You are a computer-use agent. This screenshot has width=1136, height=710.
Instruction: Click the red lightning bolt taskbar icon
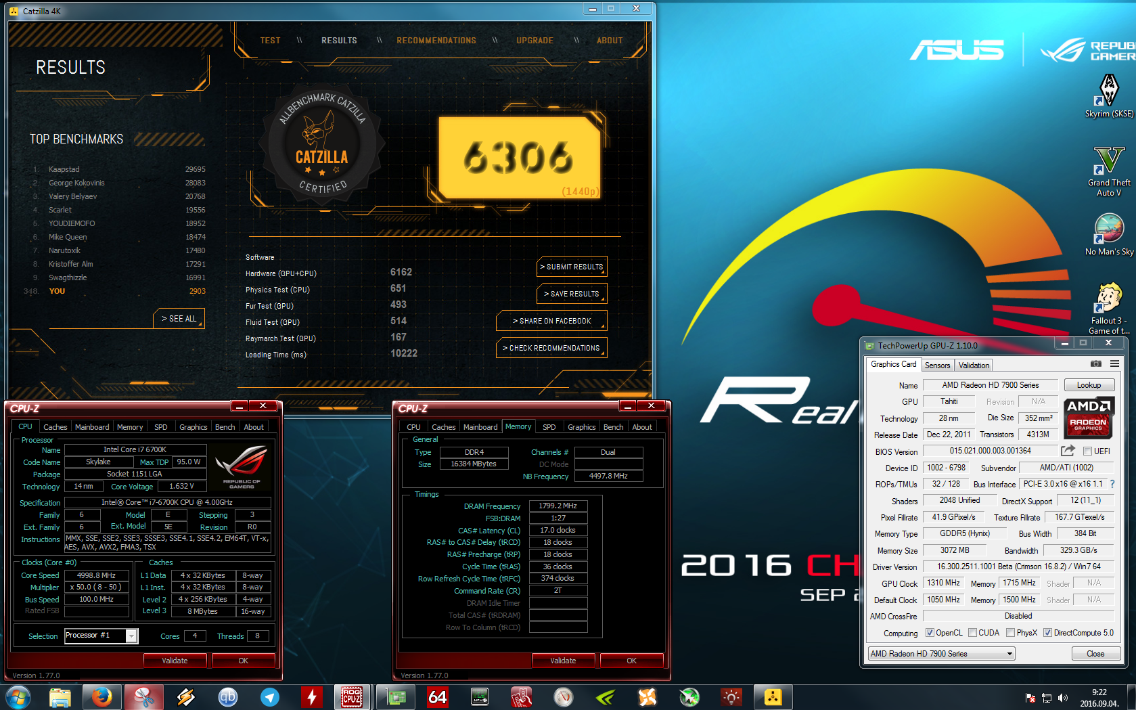(312, 697)
